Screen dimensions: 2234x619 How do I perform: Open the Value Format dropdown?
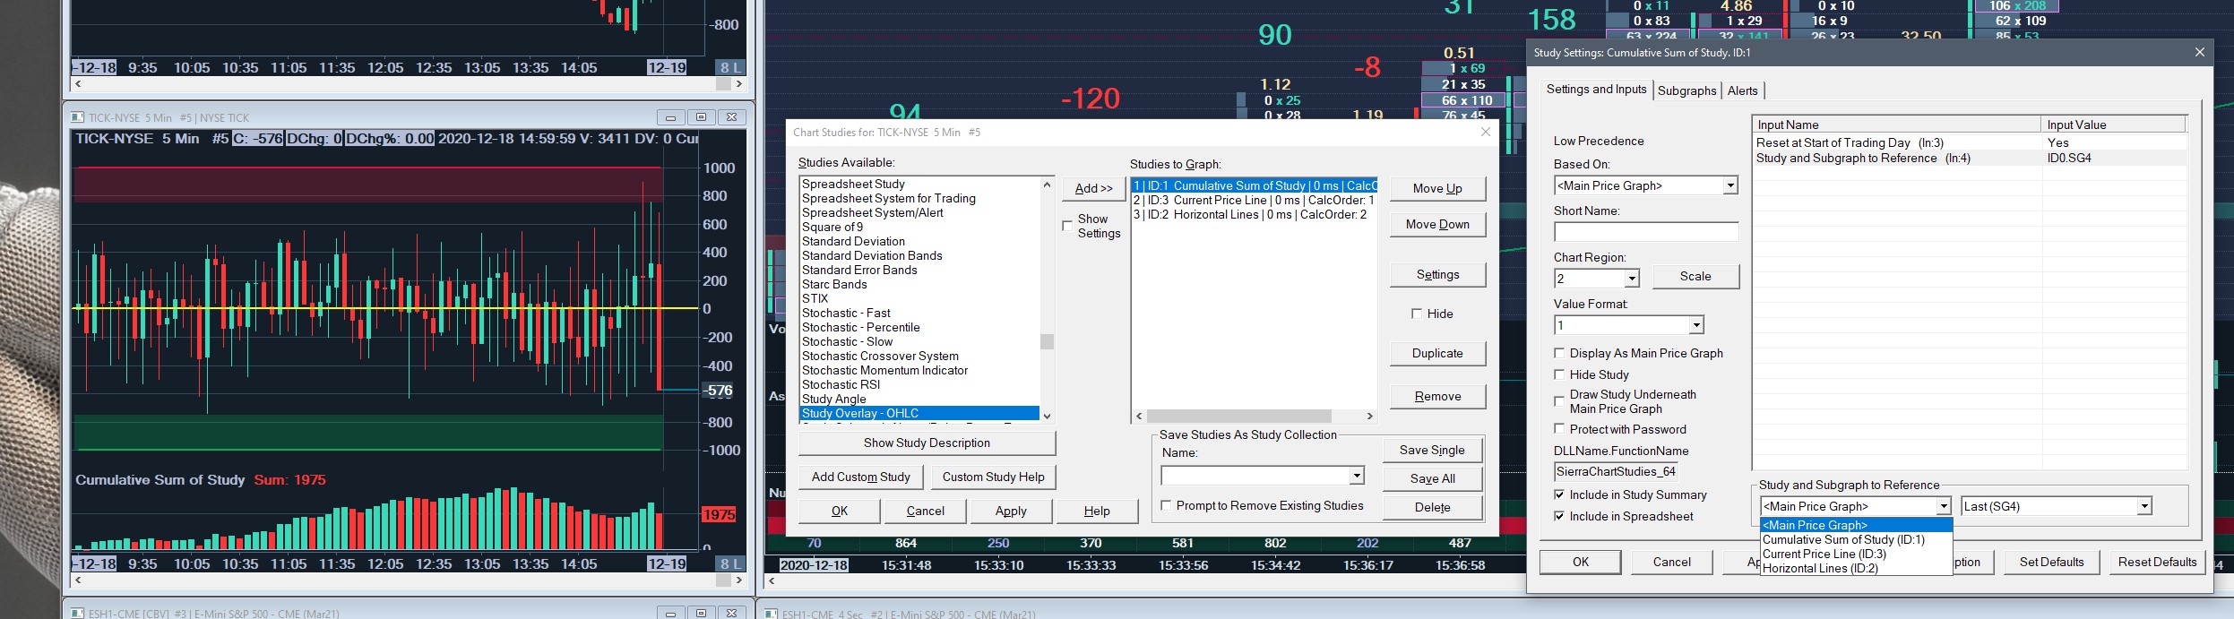pos(1695,325)
